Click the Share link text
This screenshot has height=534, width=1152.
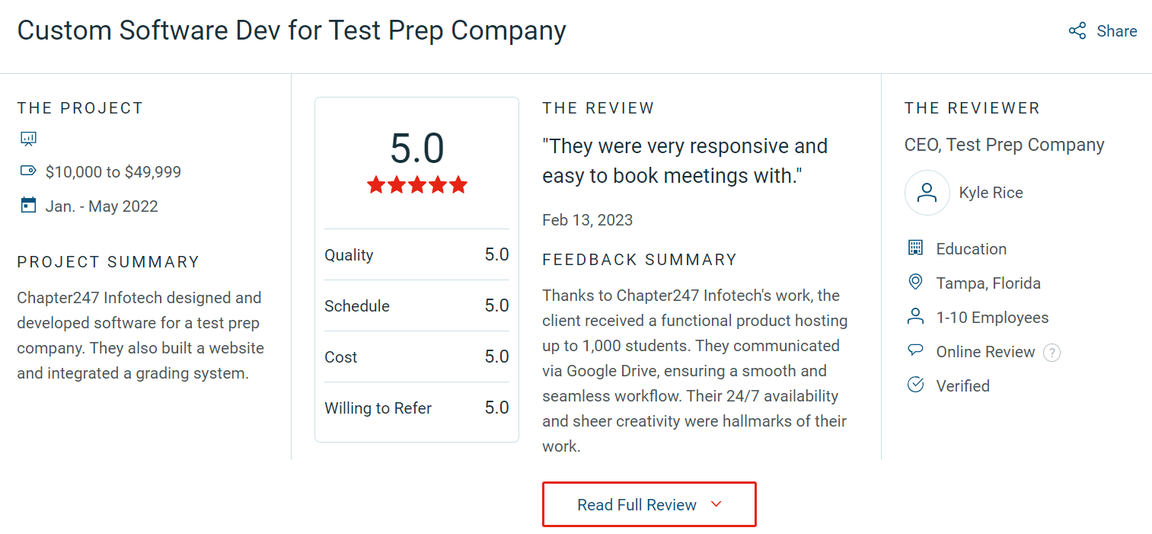click(x=1116, y=31)
